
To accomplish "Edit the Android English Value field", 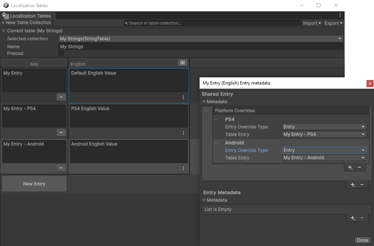I will pos(129,152).
